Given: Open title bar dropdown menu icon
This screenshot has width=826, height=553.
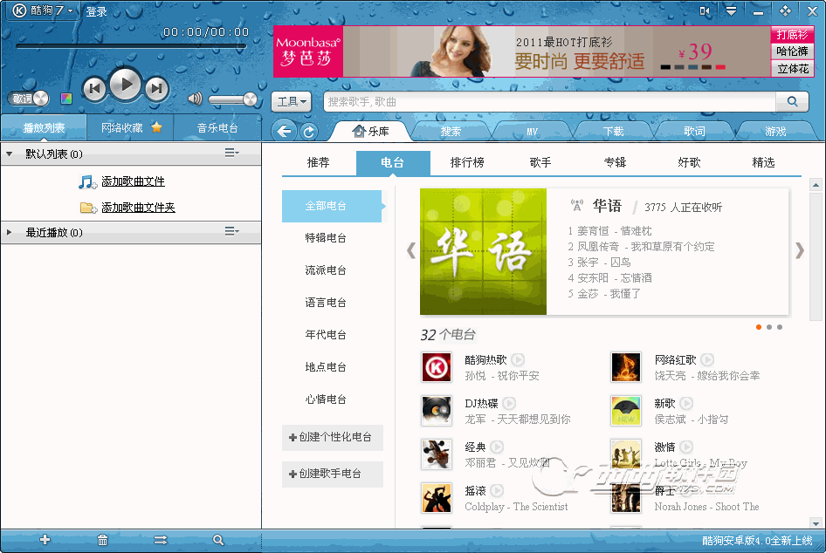Looking at the screenshot, I should pos(731,10).
